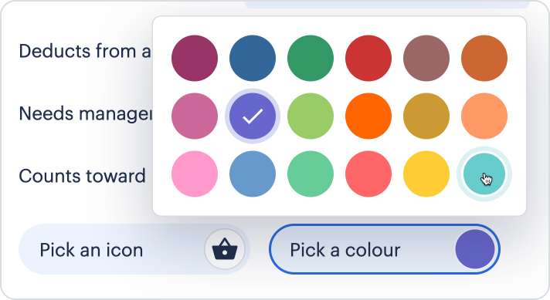Screen dimensions: 550x300
Task: Select the burnt orange swatch
Action: [x=484, y=58]
